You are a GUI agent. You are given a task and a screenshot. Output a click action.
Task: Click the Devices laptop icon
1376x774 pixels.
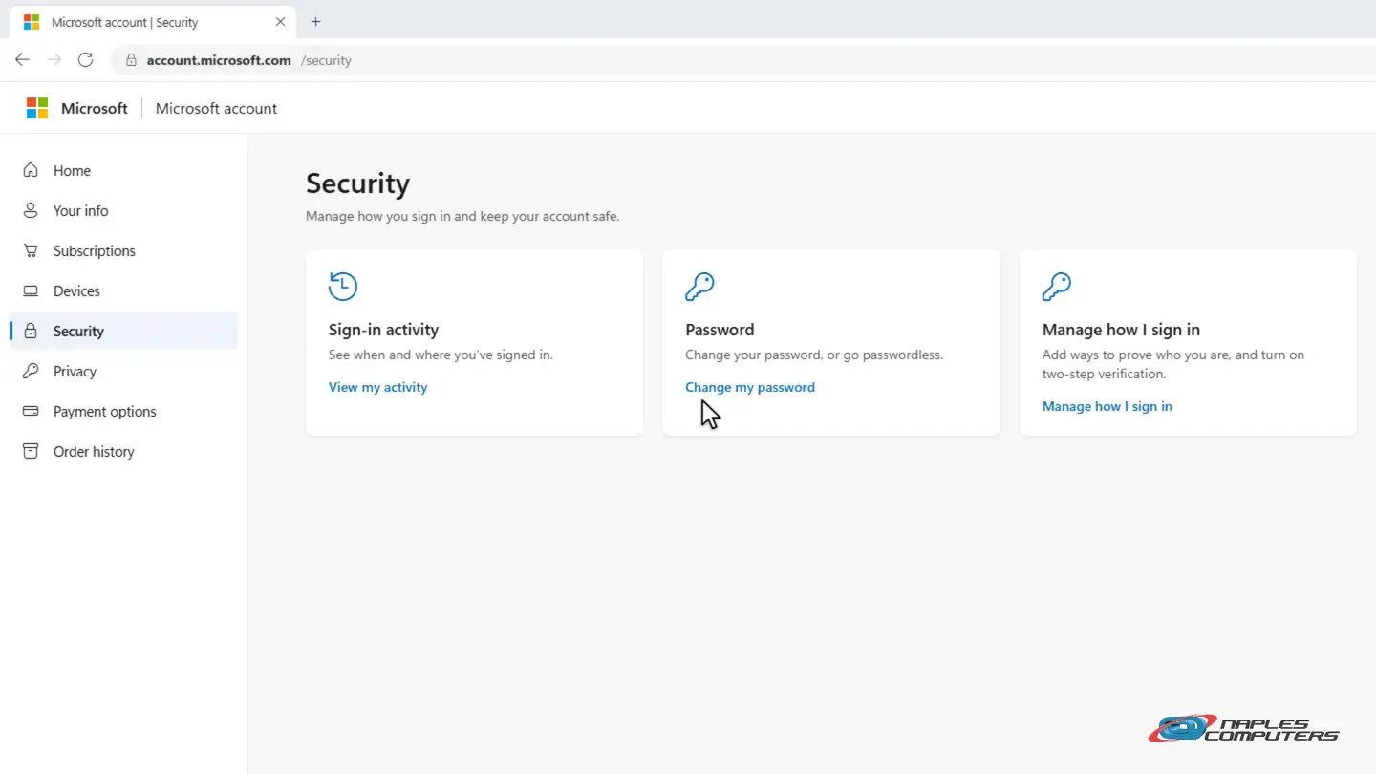pyautogui.click(x=31, y=290)
